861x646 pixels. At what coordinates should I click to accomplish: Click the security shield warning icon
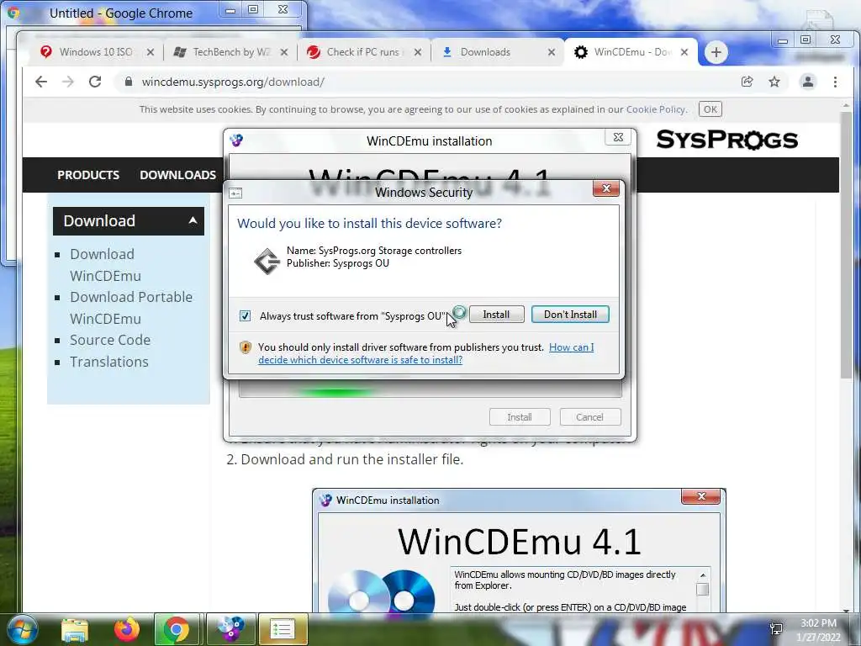246,347
